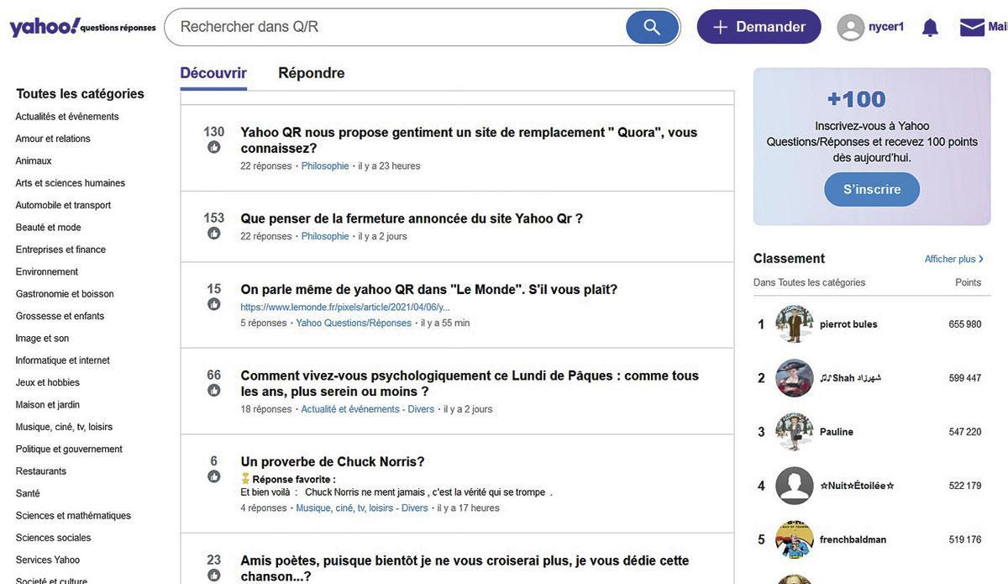Screen dimensions: 1008x584
Task: Click the nycer1 username in header
Action: [886, 27]
